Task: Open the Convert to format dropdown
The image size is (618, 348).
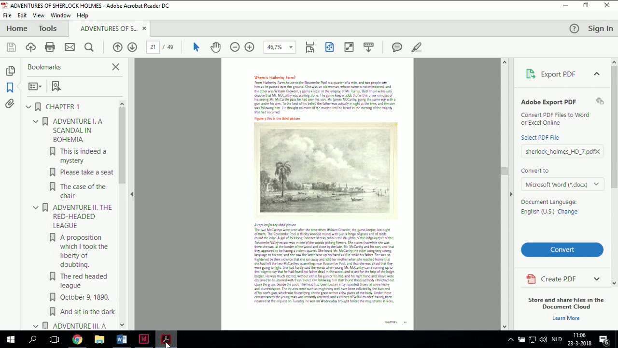Action: point(562,185)
